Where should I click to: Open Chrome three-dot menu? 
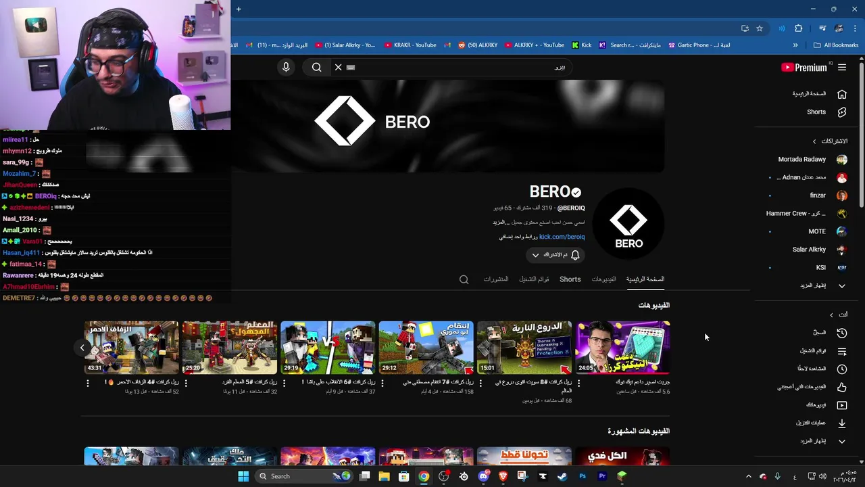[856, 28]
